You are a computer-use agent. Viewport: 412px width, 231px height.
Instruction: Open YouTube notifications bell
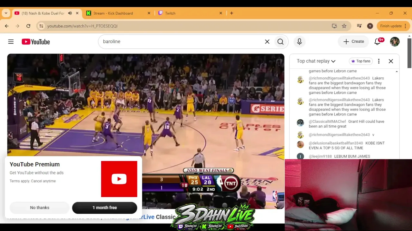pos(378,42)
